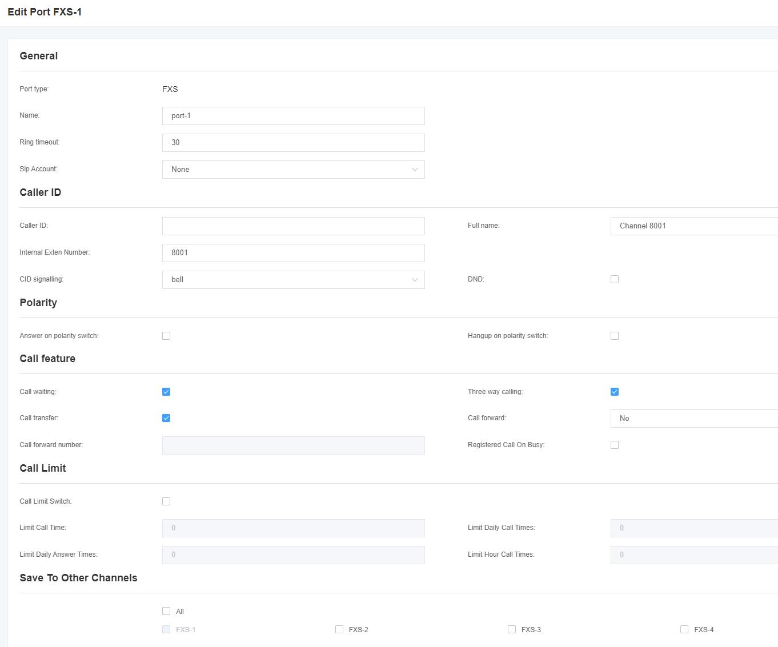Enable Registered Call On Busy checkbox
The height and width of the screenshot is (647, 778).
(615, 445)
